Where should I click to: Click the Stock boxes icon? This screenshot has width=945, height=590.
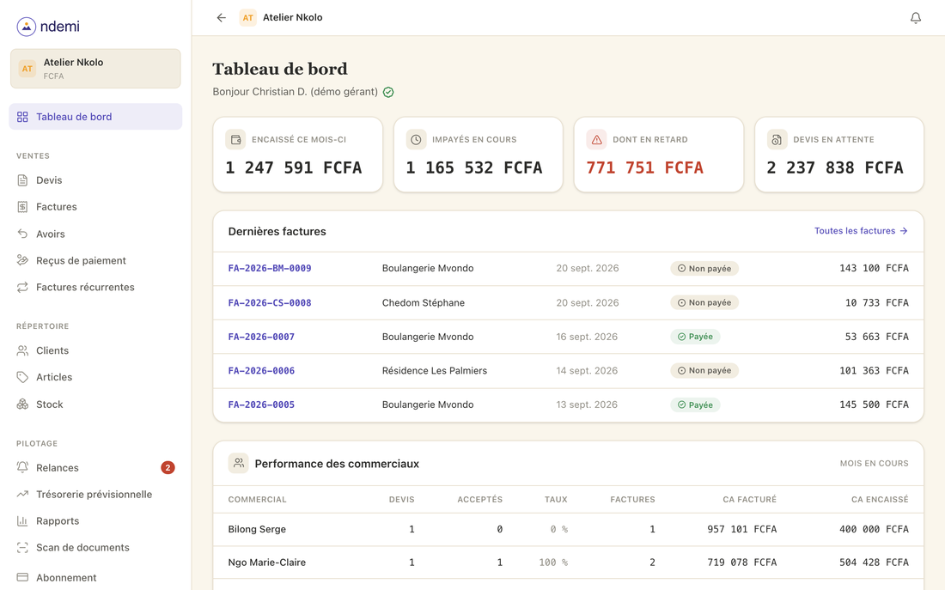(22, 404)
